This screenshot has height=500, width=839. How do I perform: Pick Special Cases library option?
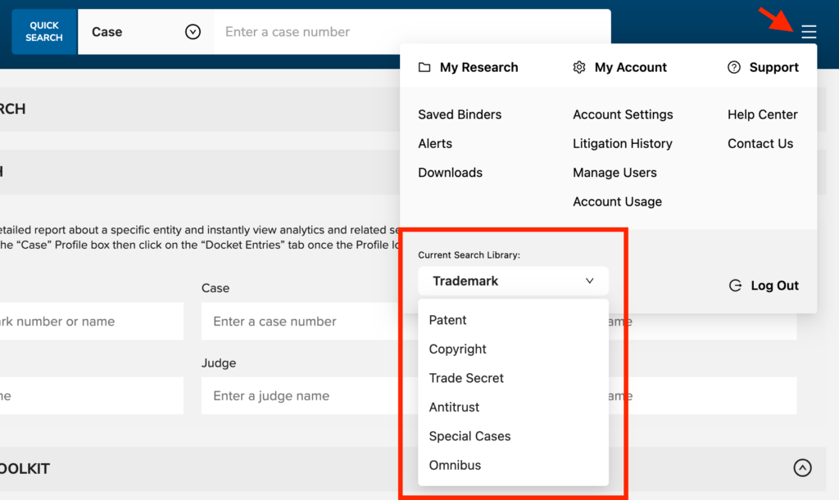click(469, 436)
